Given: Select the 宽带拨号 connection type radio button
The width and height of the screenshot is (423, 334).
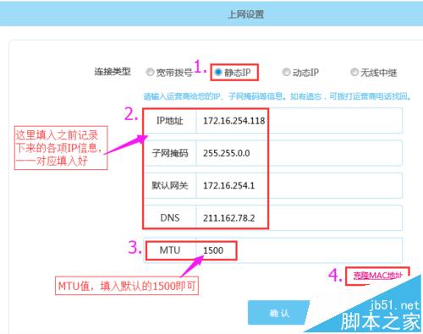Looking at the screenshot, I should click(x=150, y=73).
